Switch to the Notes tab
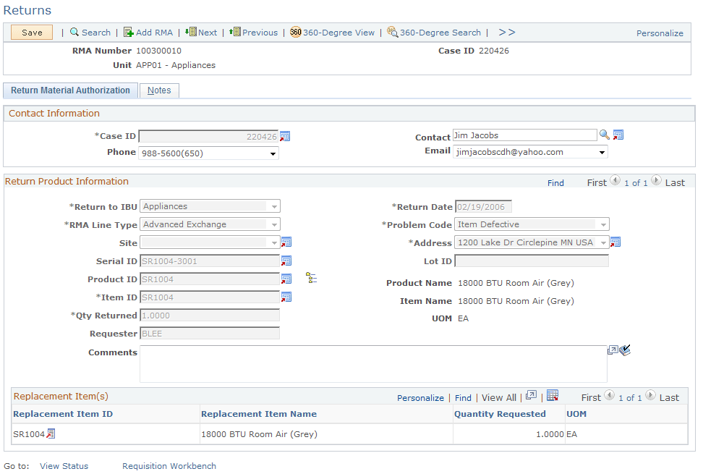The height and width of the screenshot is (474, 703). click(159, 90)
